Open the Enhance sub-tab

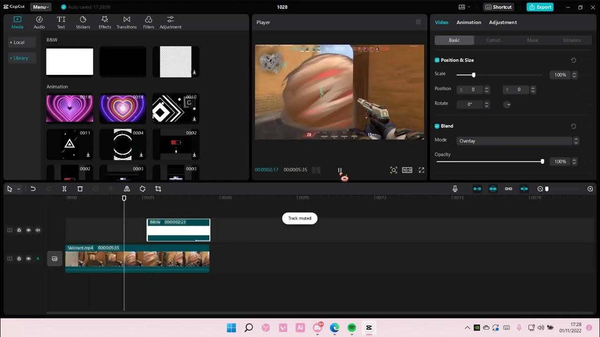tap(572, 40)
